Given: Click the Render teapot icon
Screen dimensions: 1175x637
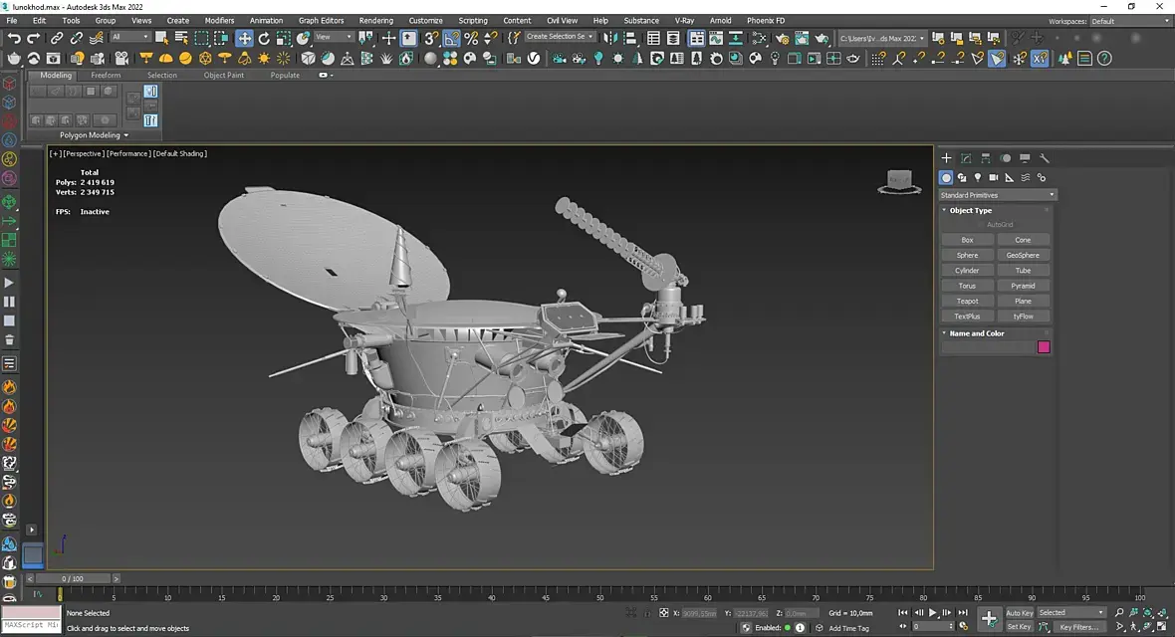Looking at the screenshot, I should coord(822,38).
